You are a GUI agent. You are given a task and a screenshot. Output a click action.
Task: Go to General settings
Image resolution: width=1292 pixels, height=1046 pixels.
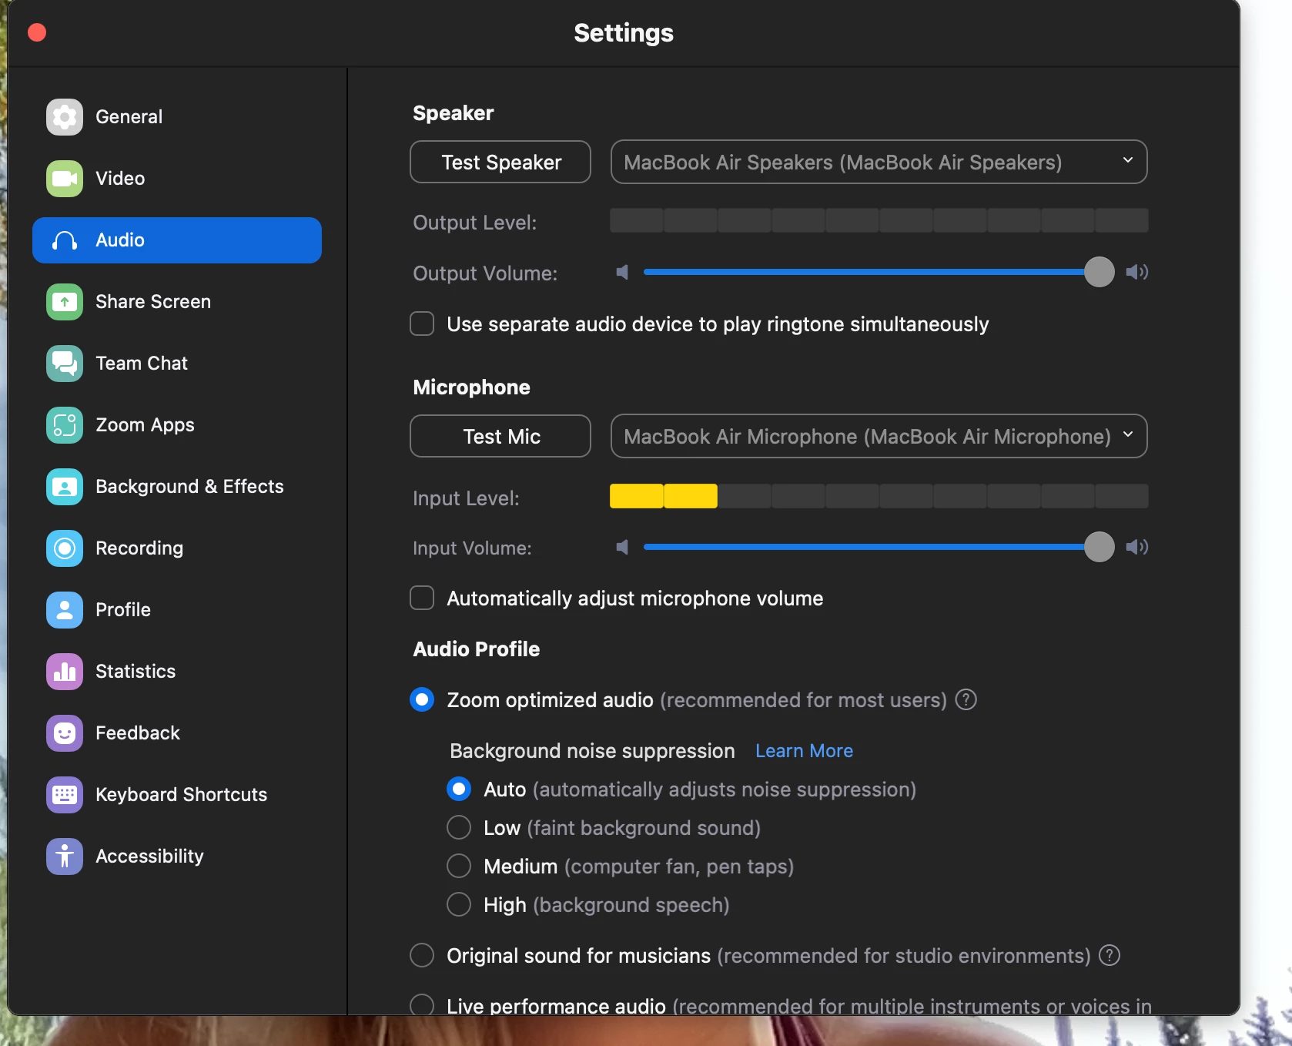pos(177,117)
